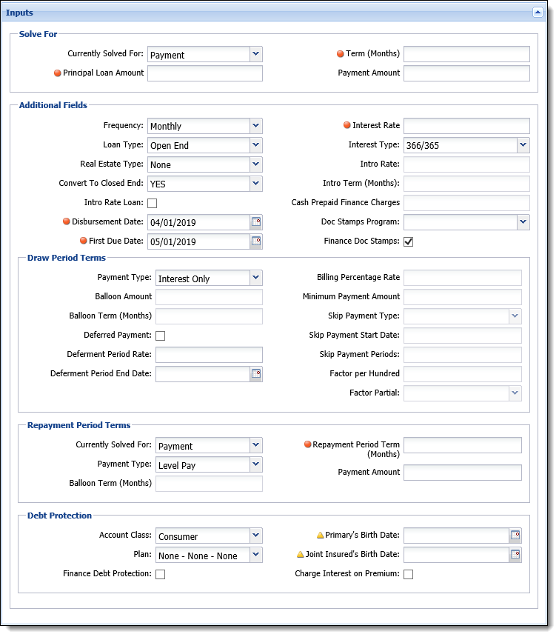Click First Due Date text field
Image resolution: width=559 pixels, height=637 pixels.
point(199,241)
